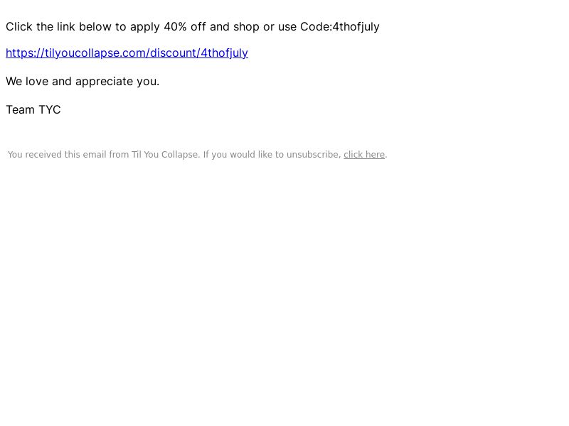Screen dimensions: 569x426
Task: Click the word 'off' after 40%
Action: 198,27
